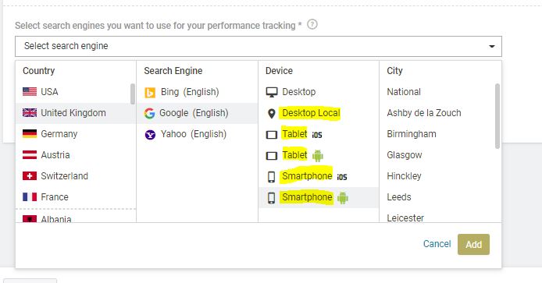542x283 pixels.
Task: Click the Desktop monitor icon
Action: point(272,92)
